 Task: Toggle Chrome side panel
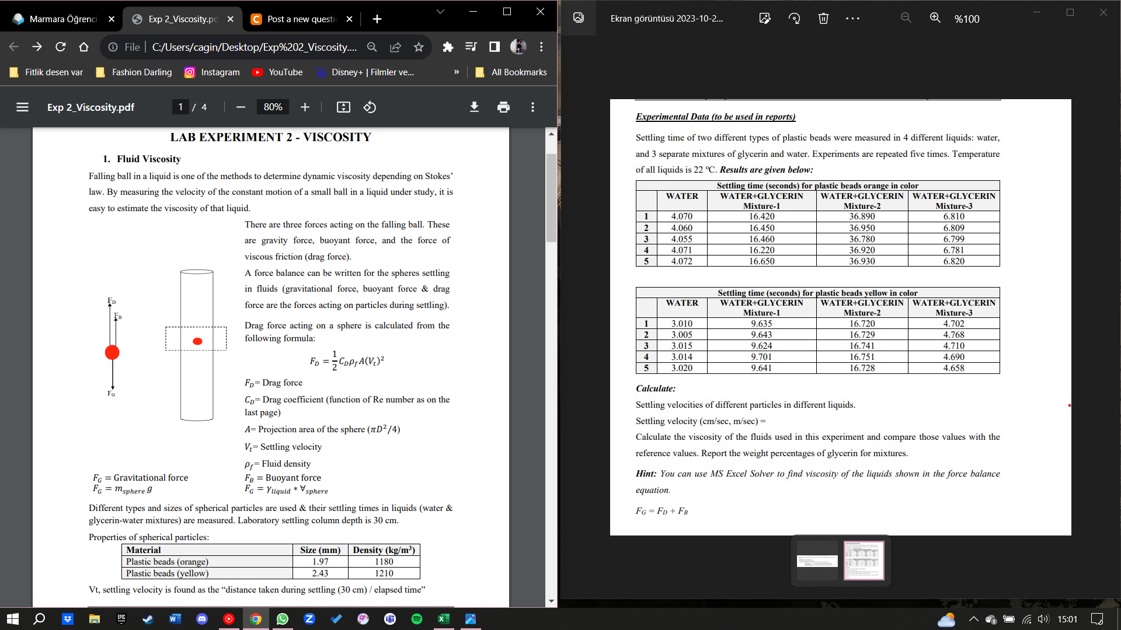click(x=495, y=47)
